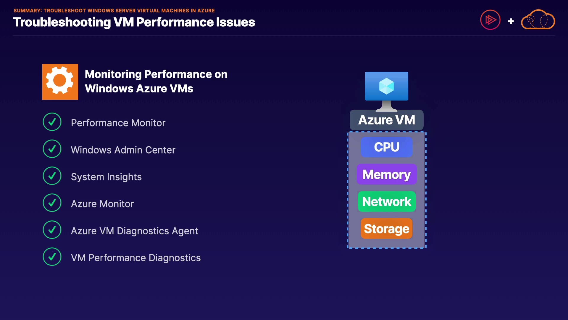Click the Pluralsight play logo icon

point(490,20)
